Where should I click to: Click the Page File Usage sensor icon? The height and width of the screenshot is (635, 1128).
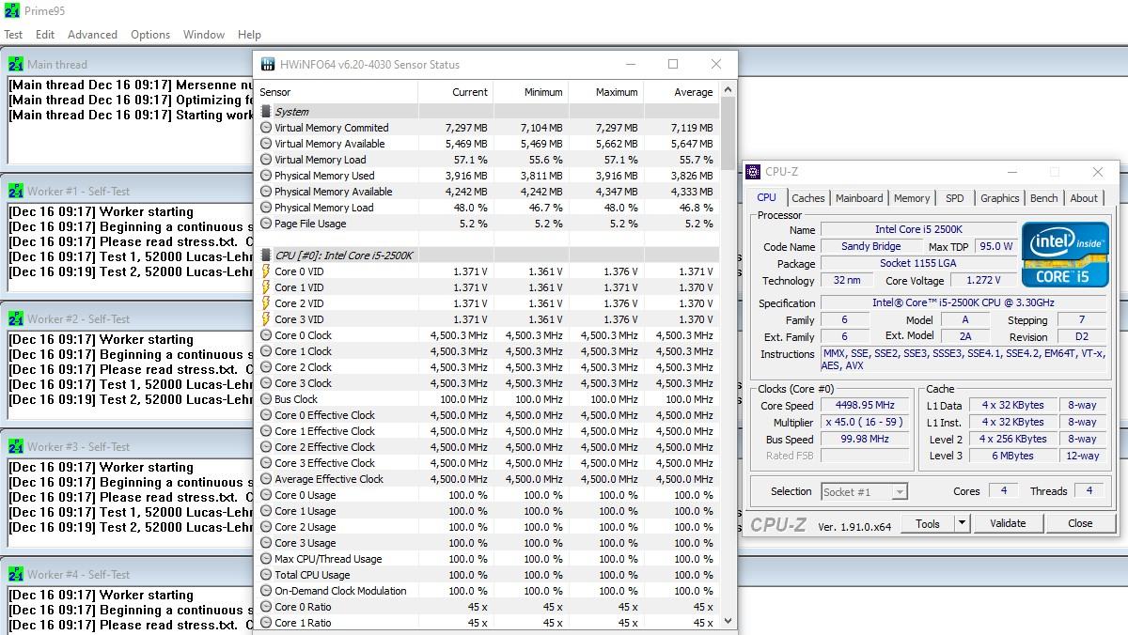(266, 224)
